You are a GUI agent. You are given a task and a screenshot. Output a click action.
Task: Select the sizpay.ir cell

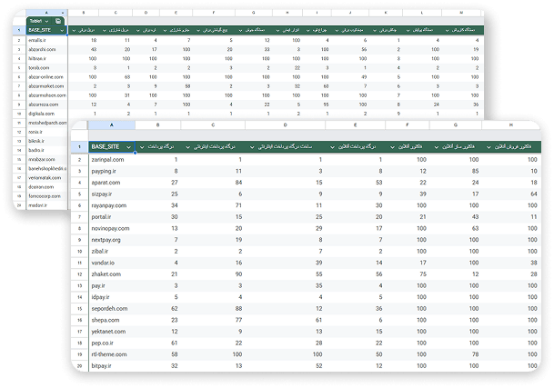(x=112, y=194)
